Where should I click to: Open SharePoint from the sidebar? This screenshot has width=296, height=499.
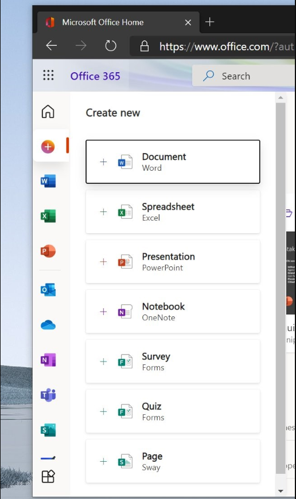(48, 430)
